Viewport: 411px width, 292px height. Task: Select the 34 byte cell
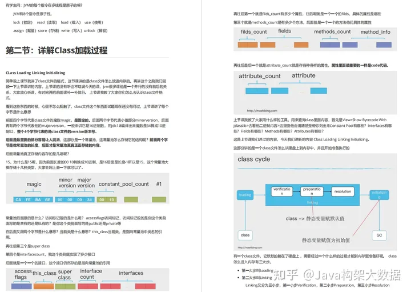tap(90, 199)
